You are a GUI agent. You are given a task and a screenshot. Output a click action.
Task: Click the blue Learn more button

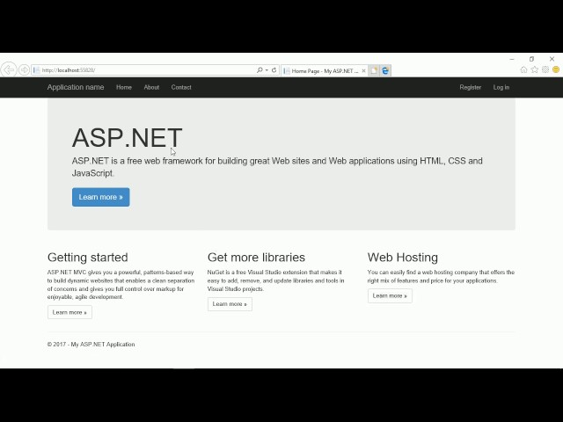pyautogui.click(x=101, y=197)
